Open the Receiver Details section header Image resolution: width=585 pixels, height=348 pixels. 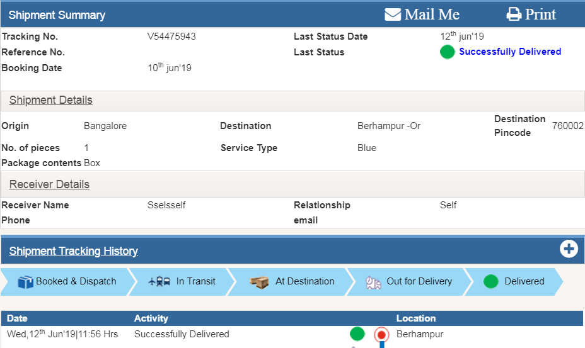[x=50, y=184]
